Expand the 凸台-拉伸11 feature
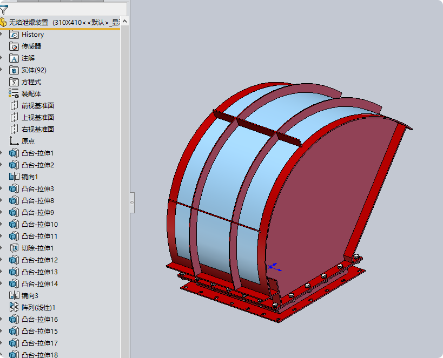Screen dimensions: 443x358 click(x=1, y=237)
